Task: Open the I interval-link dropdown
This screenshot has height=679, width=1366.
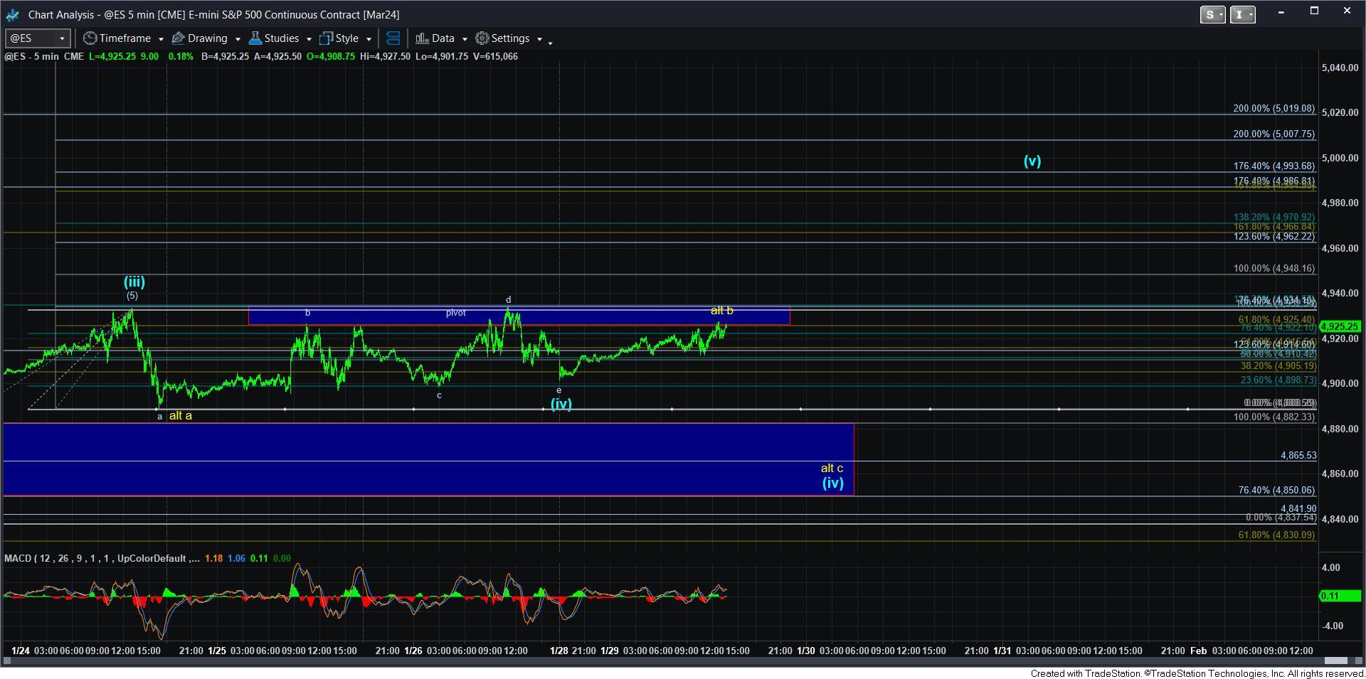Action: click(1242, 14)
